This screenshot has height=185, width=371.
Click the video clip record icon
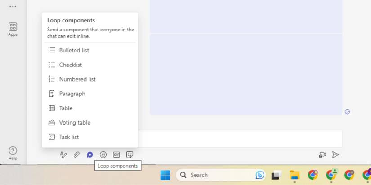322,155
